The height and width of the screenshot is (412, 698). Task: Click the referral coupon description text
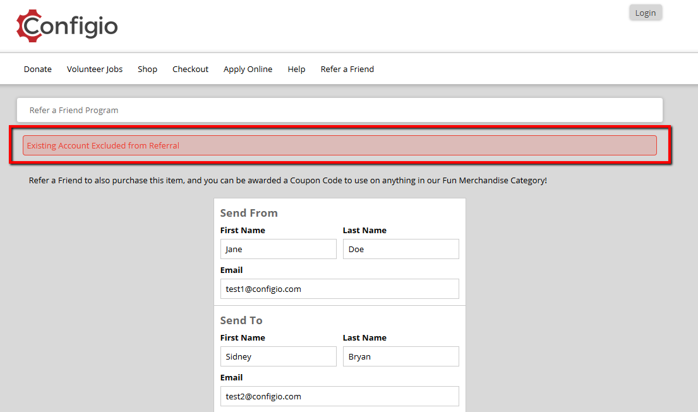click(288, 180)
